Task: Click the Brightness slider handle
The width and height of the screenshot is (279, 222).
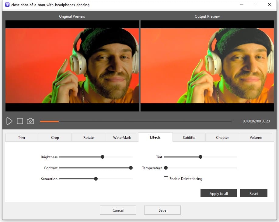Action: tap(103, 157)
